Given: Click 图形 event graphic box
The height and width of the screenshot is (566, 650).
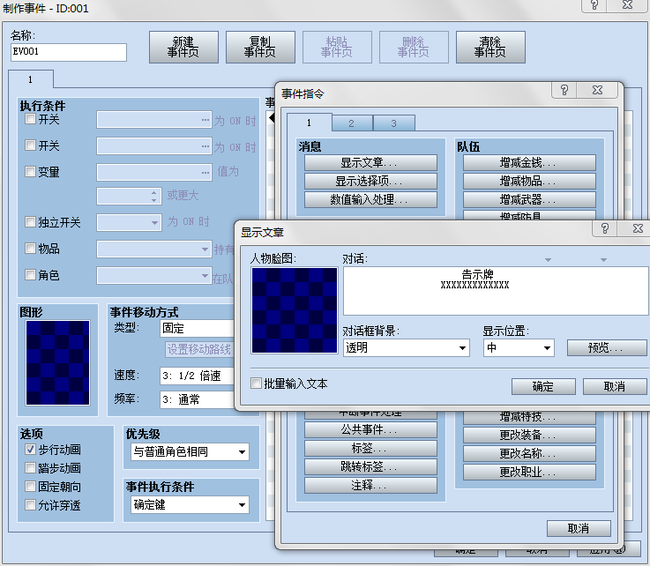Looking at the screenshot, I should click(x=57, y=362).
